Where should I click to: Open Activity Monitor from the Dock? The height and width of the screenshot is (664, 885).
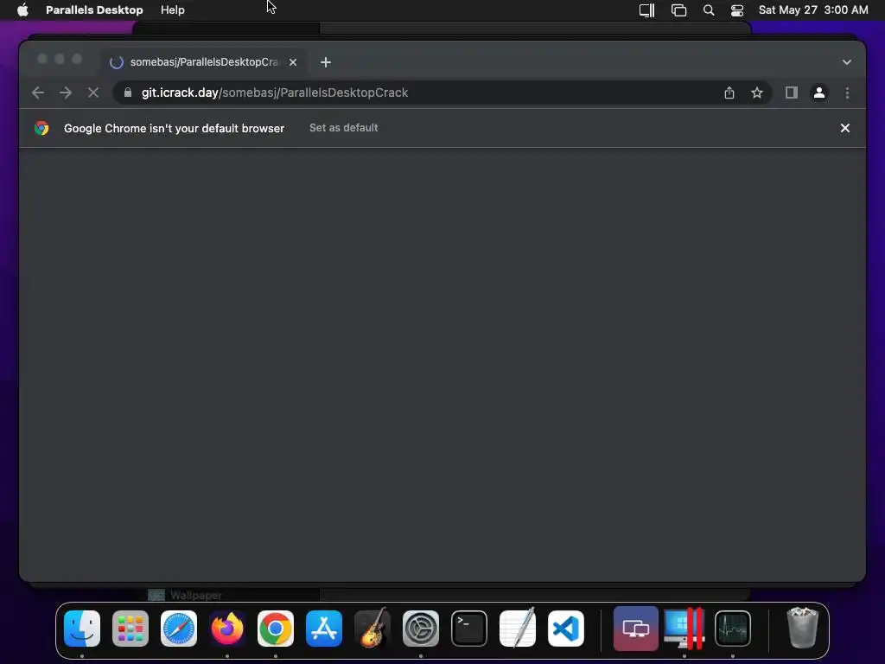(733, 629)
